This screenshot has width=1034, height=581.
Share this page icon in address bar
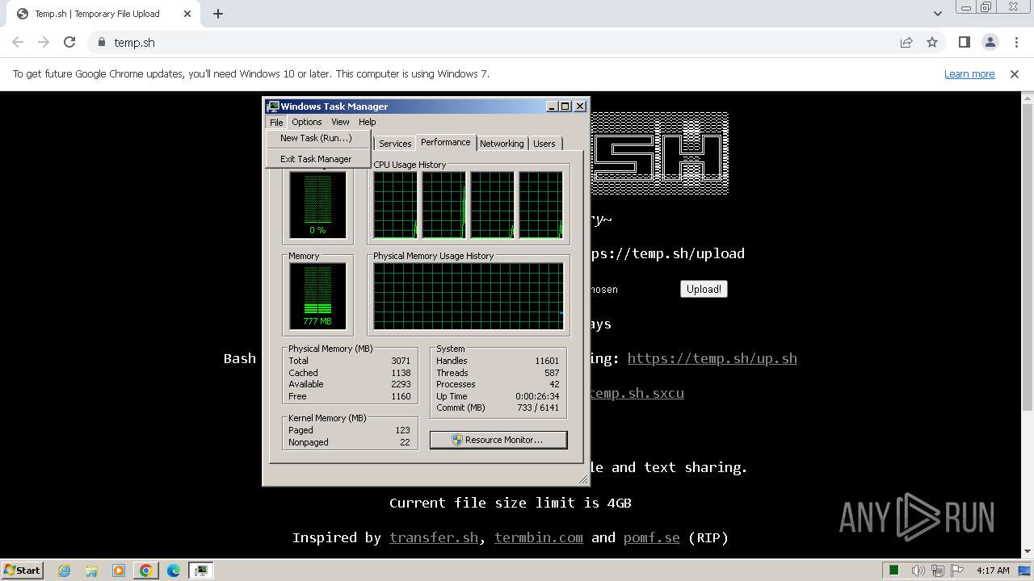[906, 42]
